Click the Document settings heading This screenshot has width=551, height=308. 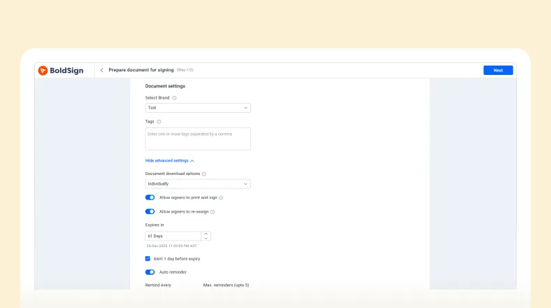click(x=165, y=86)
